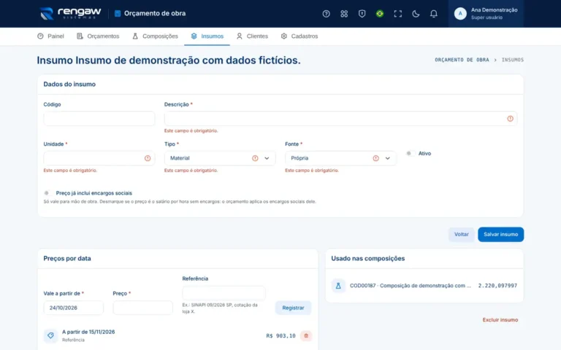The height and width of the screenshot is (350, 561).
Task: Toggle dark mode moon icon
Action: click(x=416, y=14)
